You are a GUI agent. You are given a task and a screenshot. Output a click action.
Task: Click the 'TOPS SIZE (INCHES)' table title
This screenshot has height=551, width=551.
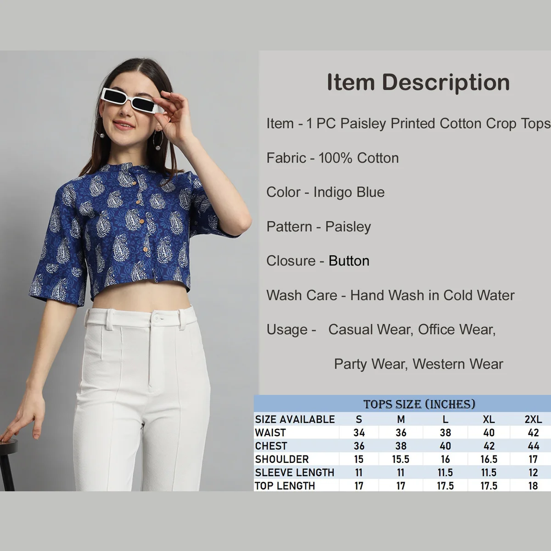coord(419,404)
